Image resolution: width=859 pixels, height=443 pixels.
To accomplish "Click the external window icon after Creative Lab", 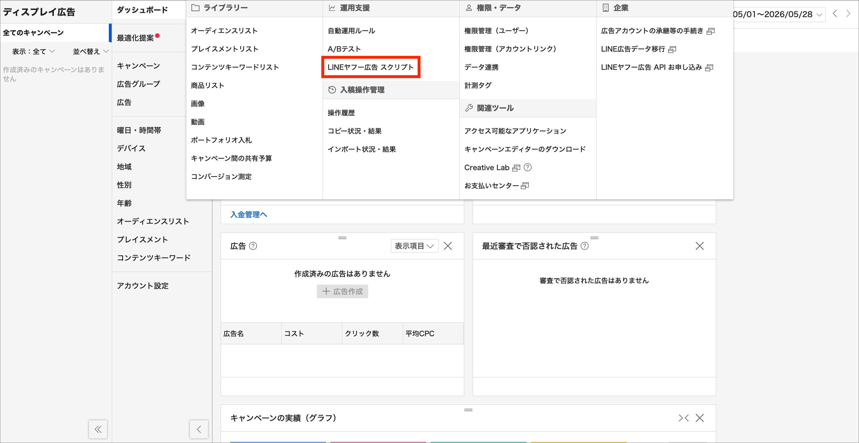I will (516, 168).
